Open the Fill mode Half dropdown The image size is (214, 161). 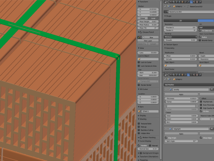(x=206, y=27)
